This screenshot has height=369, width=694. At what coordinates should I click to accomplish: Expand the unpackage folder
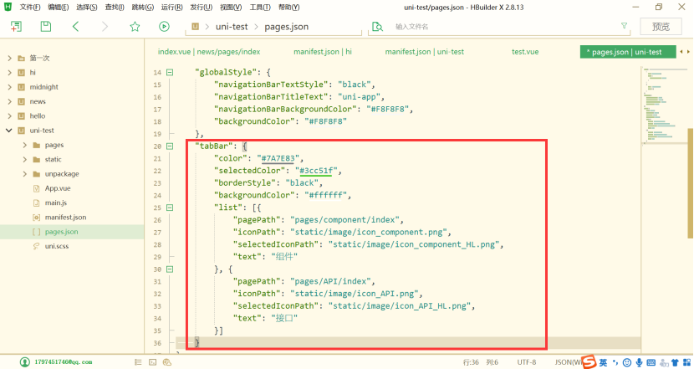[x=25, y=174]
